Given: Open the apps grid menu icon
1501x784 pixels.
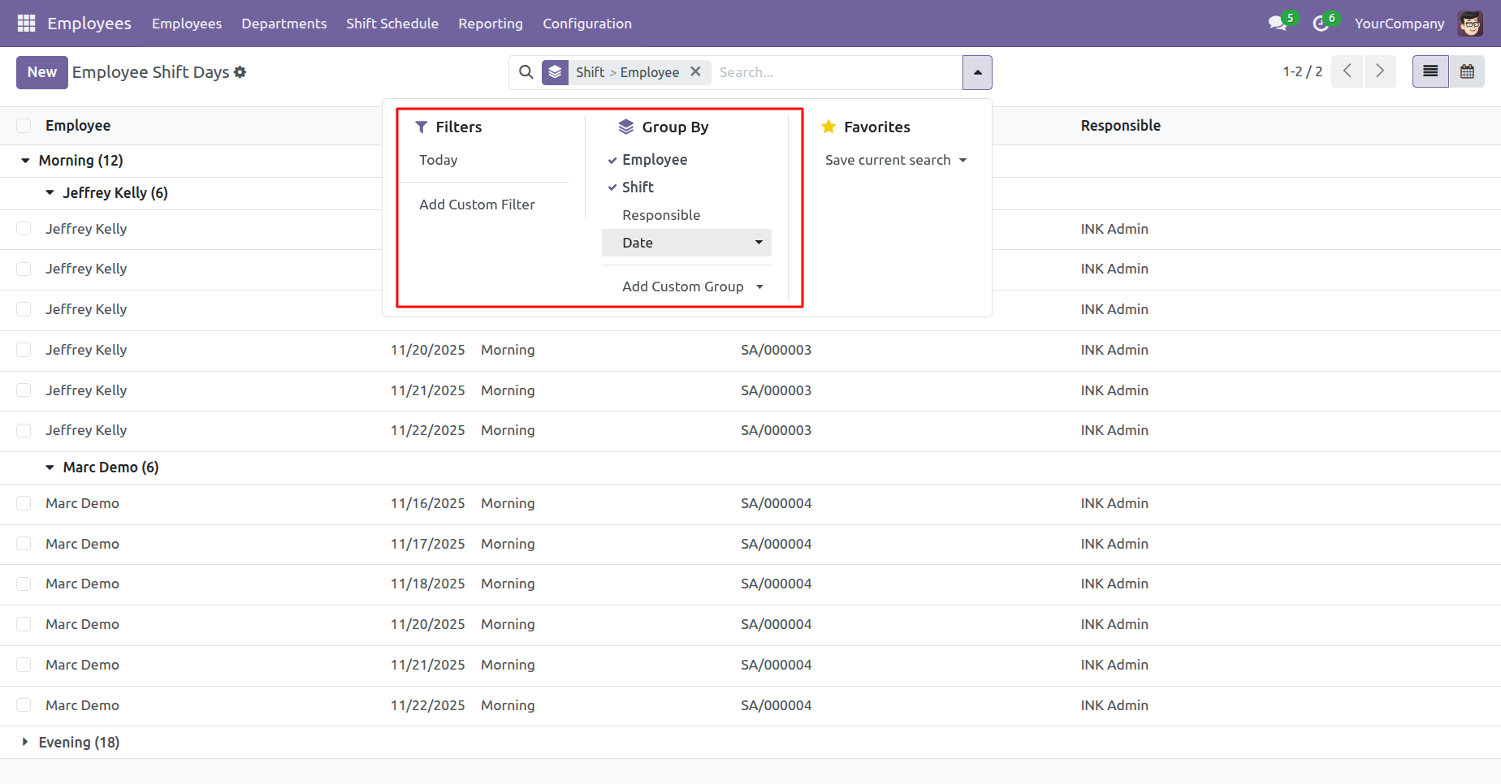Looking at the screenshot, I should 26,24.
